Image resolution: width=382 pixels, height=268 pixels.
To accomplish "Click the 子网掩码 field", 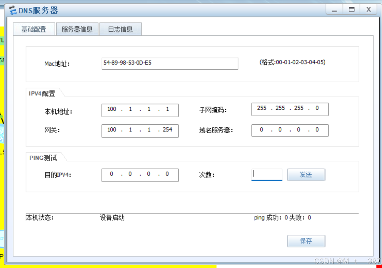I will tap(290, 109).
